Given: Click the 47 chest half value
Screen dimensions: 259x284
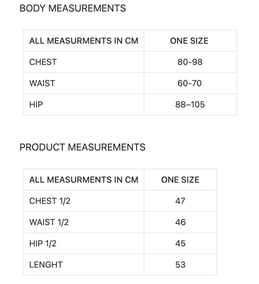Looking at the screenshot, I should point(180,201).
